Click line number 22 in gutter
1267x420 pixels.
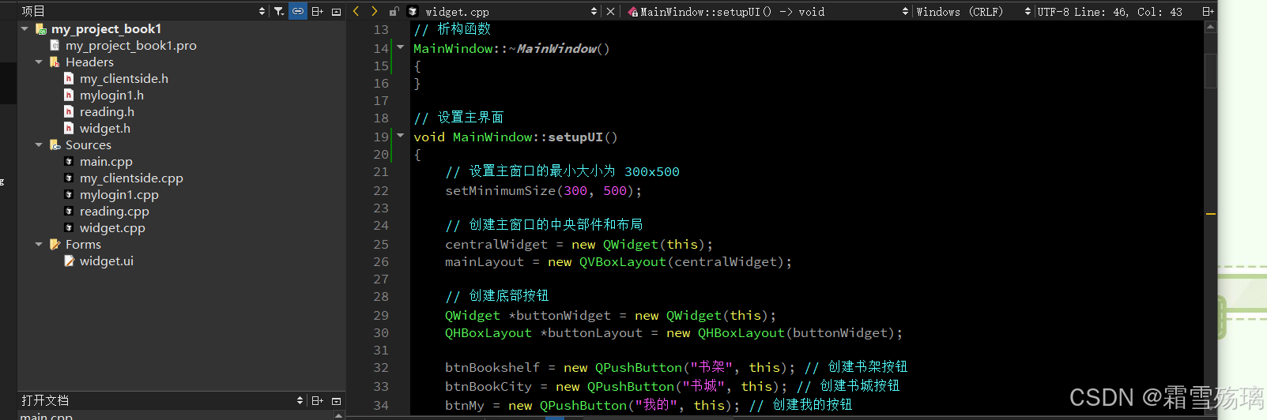(381, 190)
